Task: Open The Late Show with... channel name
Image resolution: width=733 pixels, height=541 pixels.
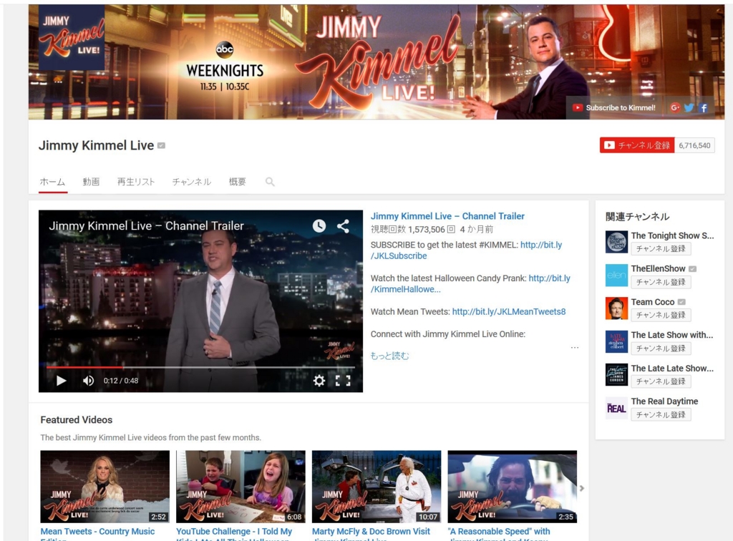Action: (671, 335)
